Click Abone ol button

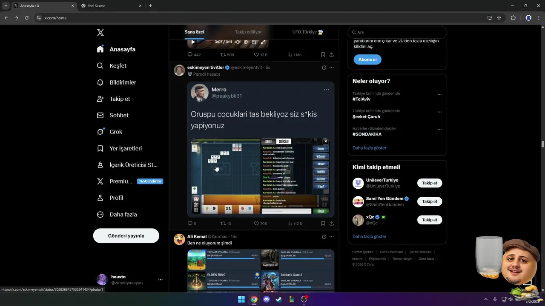(x=367, y=59)
